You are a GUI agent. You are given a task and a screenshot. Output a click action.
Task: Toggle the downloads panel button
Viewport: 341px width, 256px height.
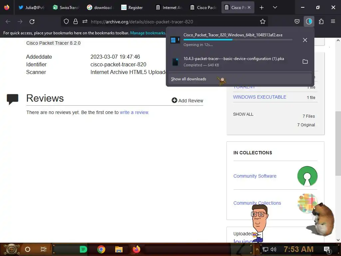[x=309, y=22]
